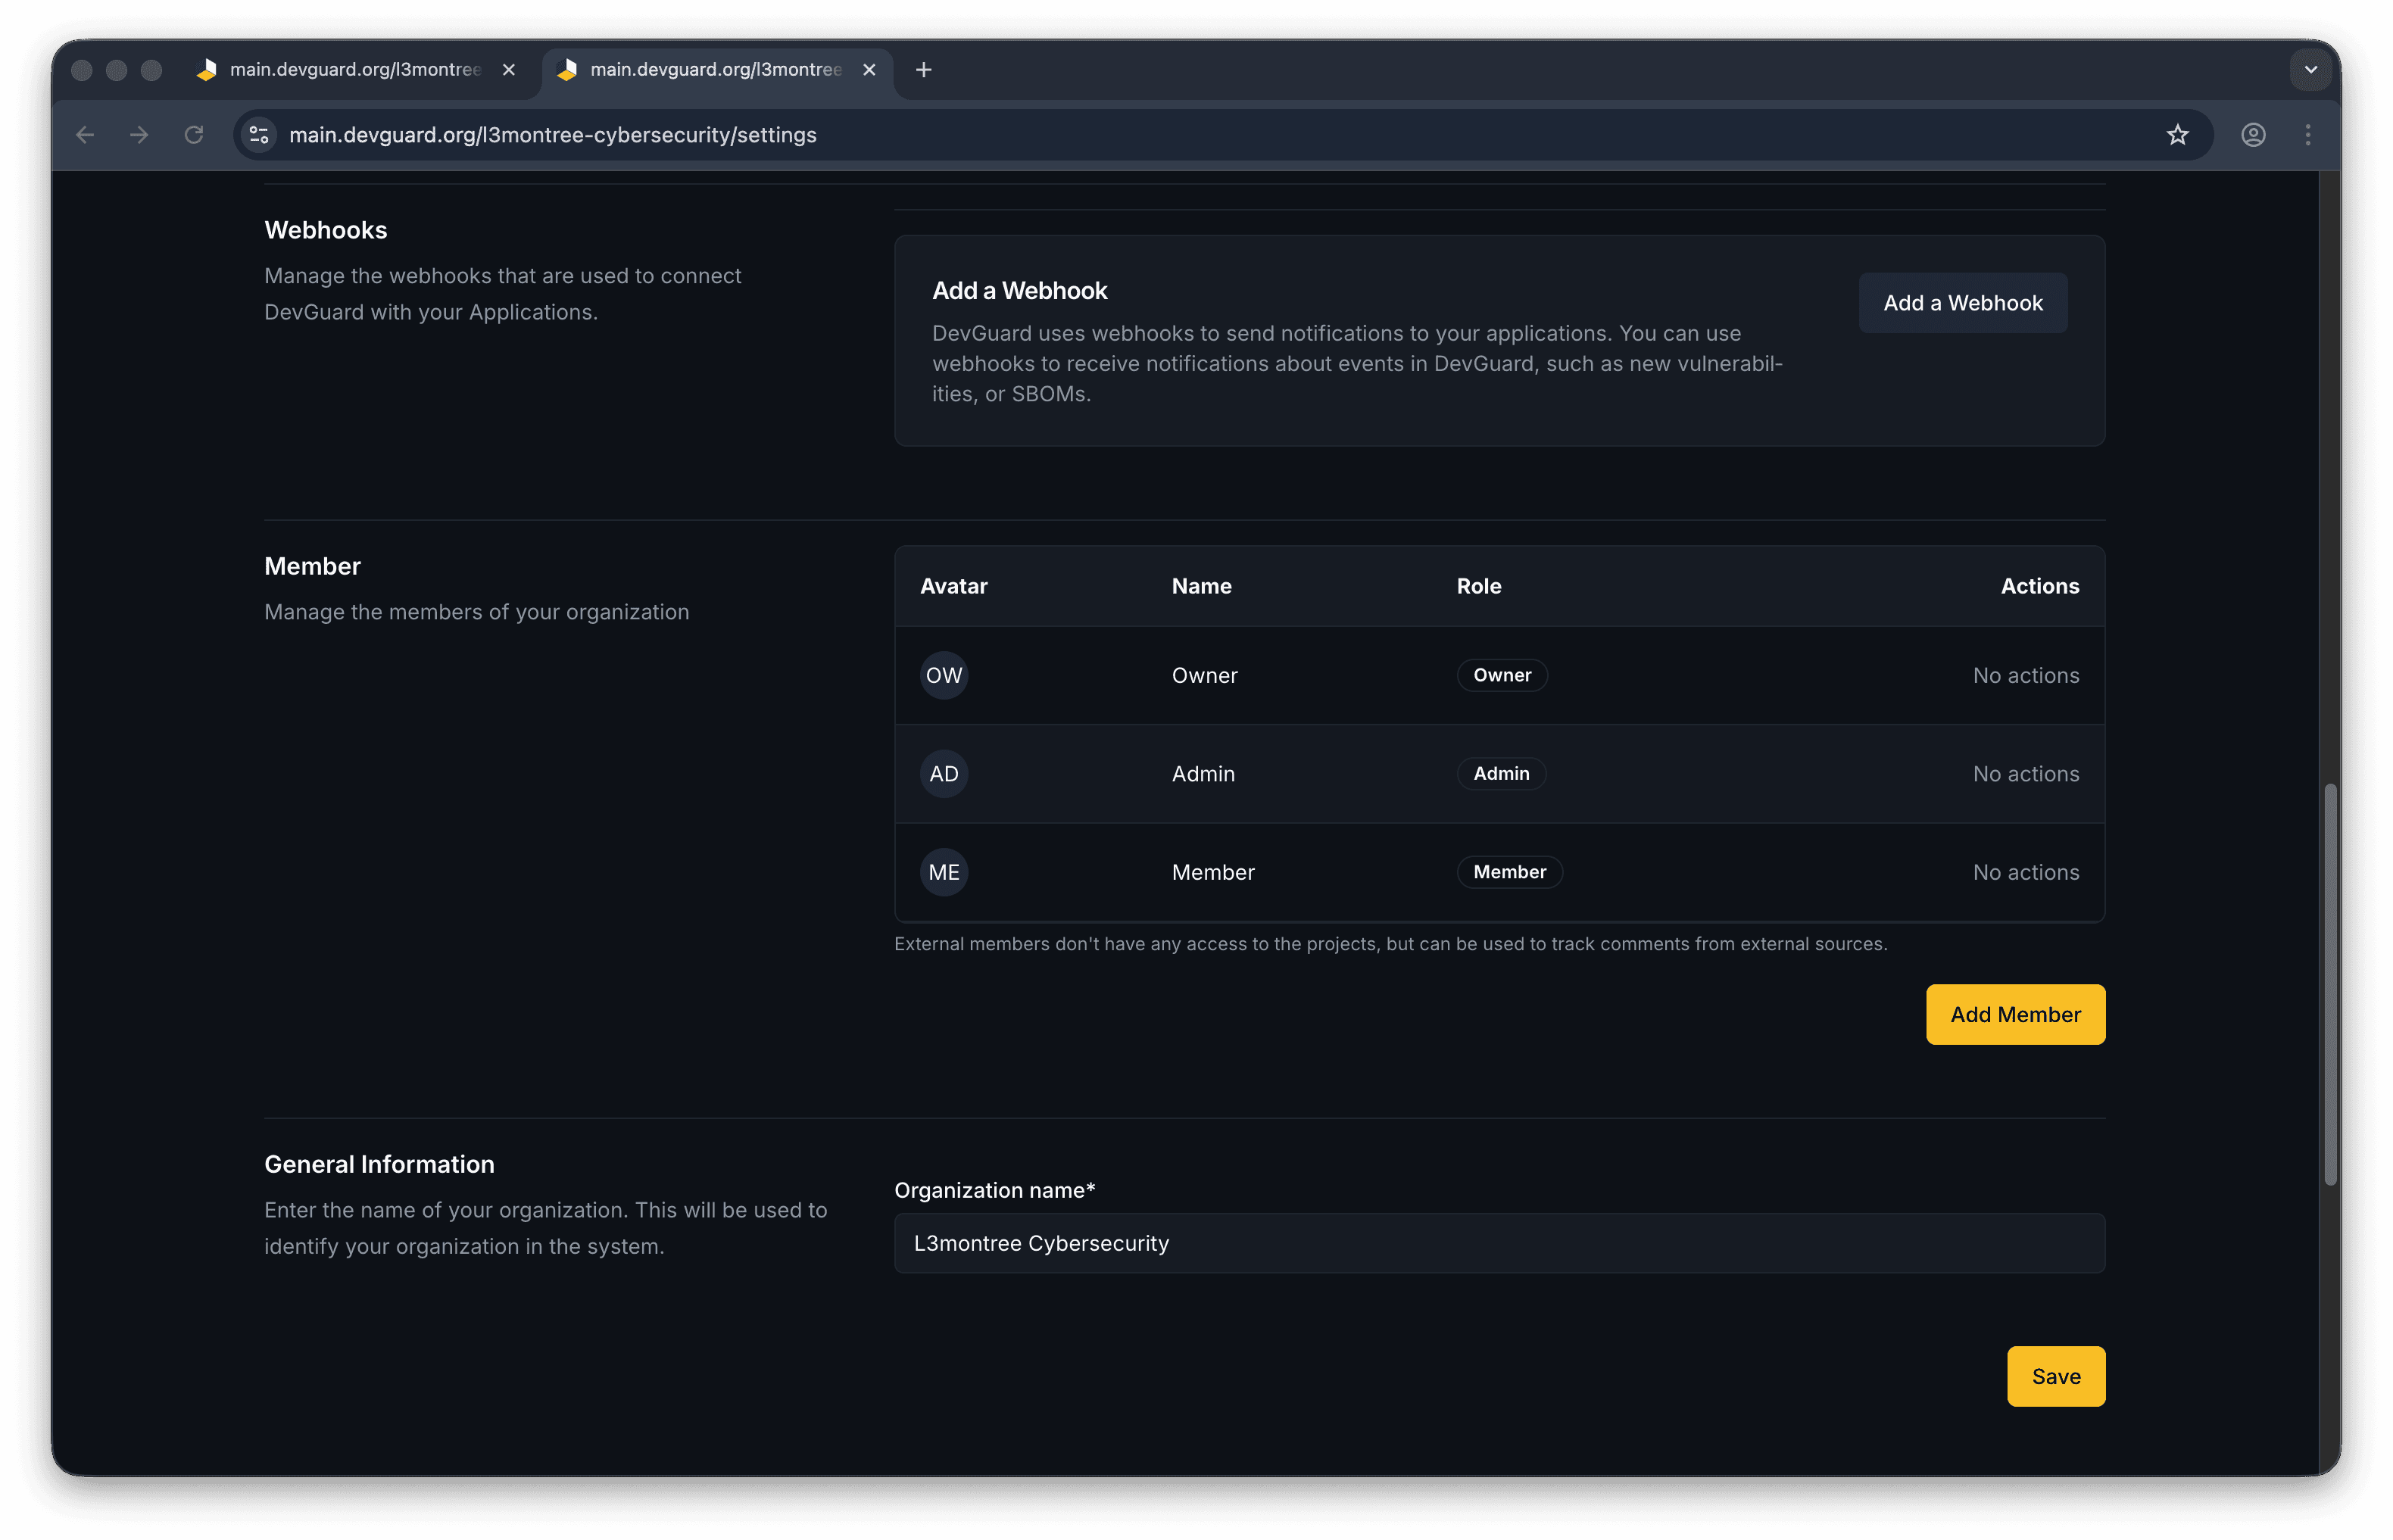Image resolution: width=2393 pixels, height=1540 pixels.
Task: Bookmark this page with star icon
Action: tap(2177, 135)
